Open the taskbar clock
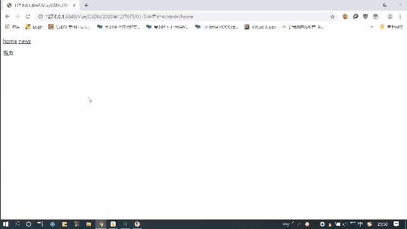The height and width of the screenshot is (229, 407). coord(382,224)
